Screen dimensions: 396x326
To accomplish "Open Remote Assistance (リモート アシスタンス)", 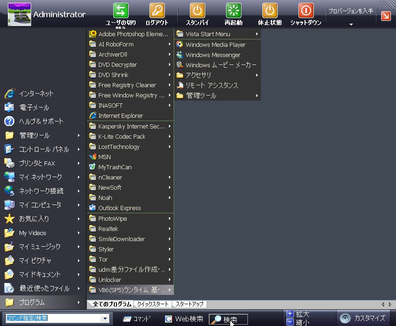I will (x=217, y=85).
